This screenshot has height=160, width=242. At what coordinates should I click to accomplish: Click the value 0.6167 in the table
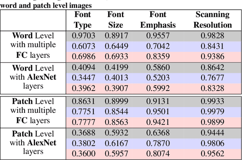point(116,144)
